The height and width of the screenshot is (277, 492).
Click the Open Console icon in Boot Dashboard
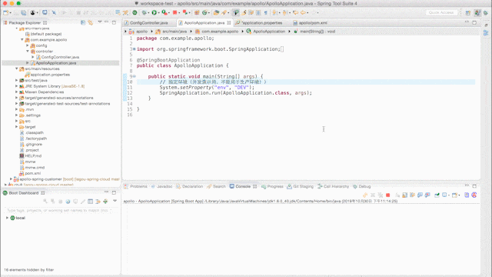75,202
